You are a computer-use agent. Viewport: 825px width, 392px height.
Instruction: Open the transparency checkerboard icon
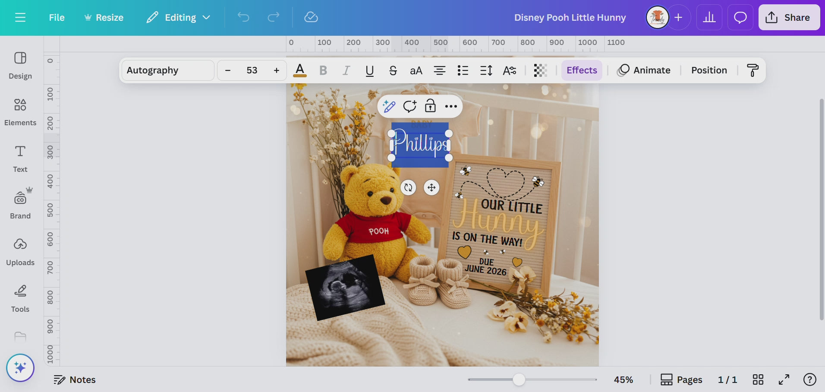coord(540,70)
